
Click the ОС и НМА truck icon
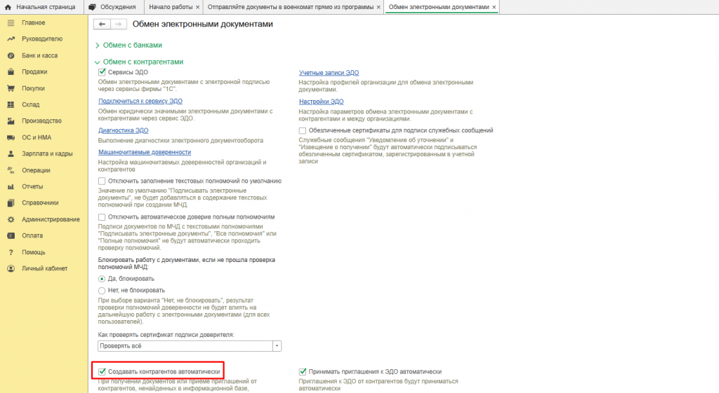[11, 137]
